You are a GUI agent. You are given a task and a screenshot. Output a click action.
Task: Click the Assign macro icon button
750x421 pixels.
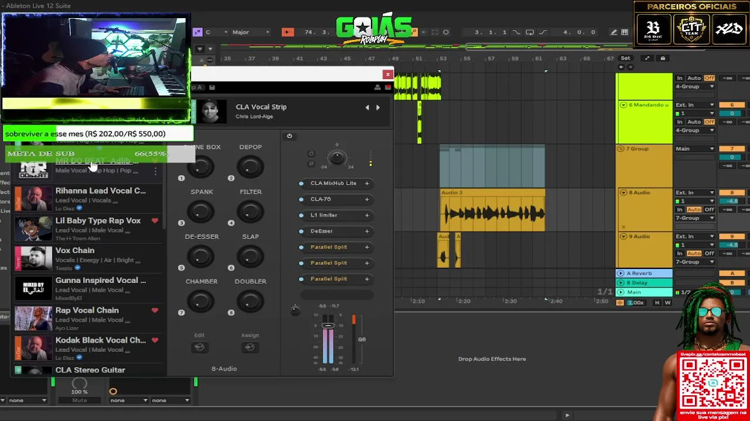(x=250, y=347)
